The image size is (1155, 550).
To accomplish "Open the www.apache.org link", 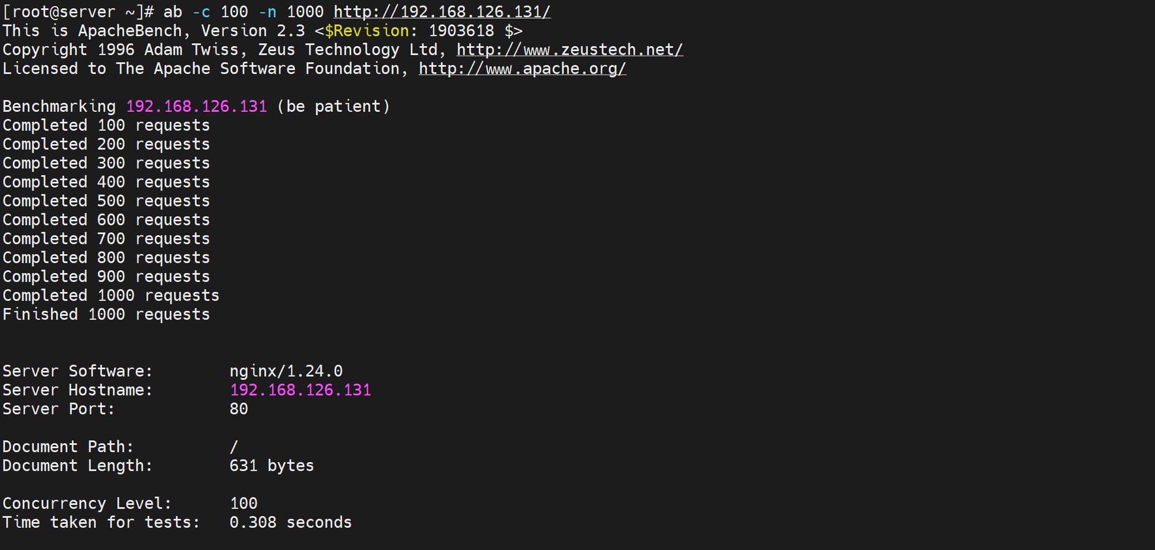I will (522, 68).
